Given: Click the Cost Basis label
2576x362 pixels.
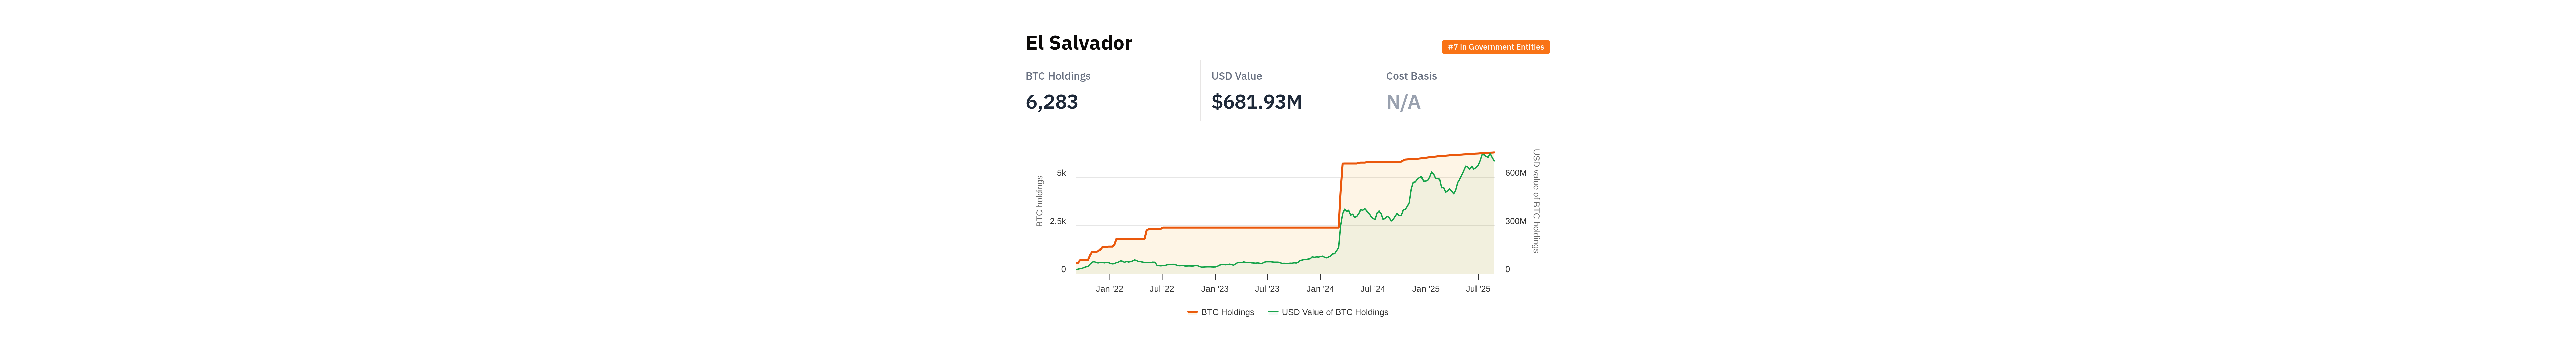Looking at the screenshot, I should click(x=1411, y=76).
